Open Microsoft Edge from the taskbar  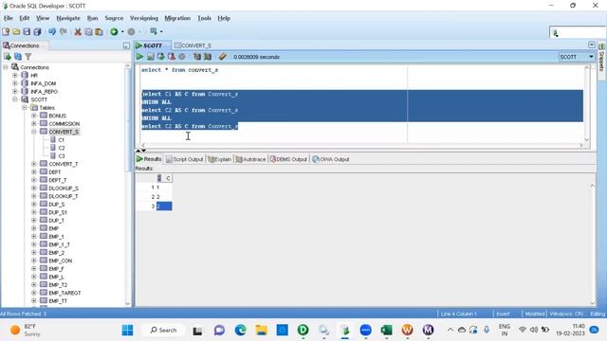click(240, 331)
